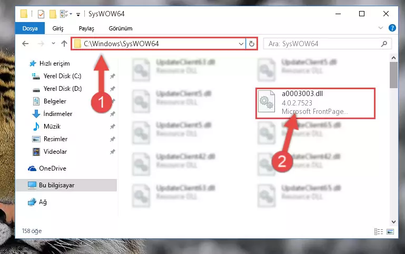Image resolution: width=405 pixels, height=254 pixels.
Task: Expand the ribbon chevron
Action: pyautogui.click(x=380, y=28)
